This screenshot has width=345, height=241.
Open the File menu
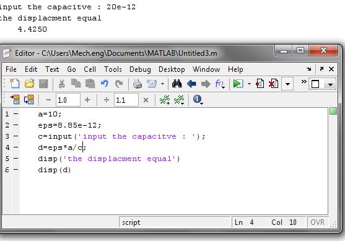tap(11, 69)
